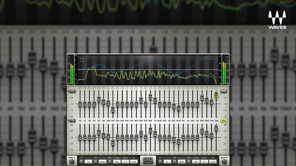Click the 6.0 gain range button

click(x=72, y=92)
